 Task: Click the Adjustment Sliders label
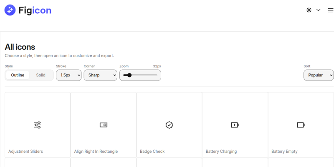[x=25, y=152]
